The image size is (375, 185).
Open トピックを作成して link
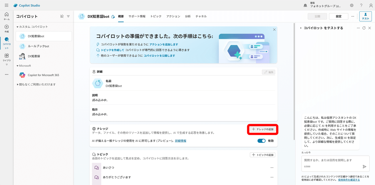(112, 50)
